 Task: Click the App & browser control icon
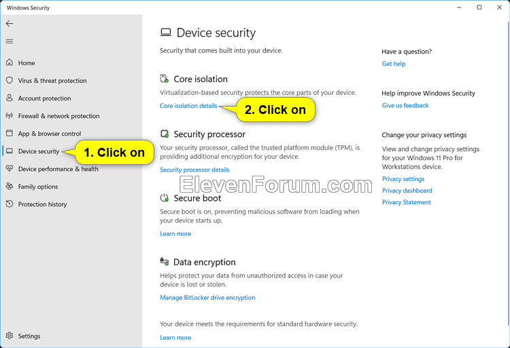pyautogui.click(x=10, y=134)
